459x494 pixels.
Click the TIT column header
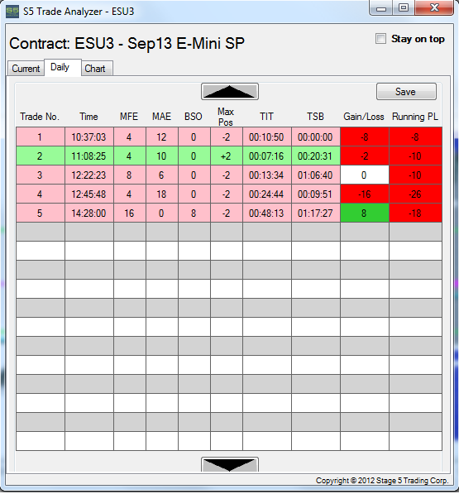266,117
